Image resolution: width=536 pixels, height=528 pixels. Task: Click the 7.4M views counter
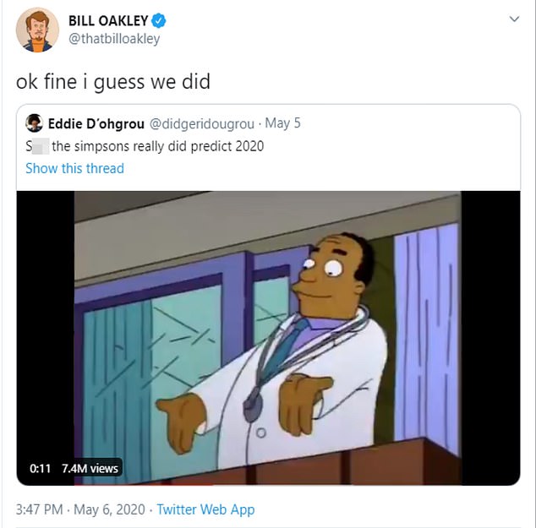click(90, 468)
